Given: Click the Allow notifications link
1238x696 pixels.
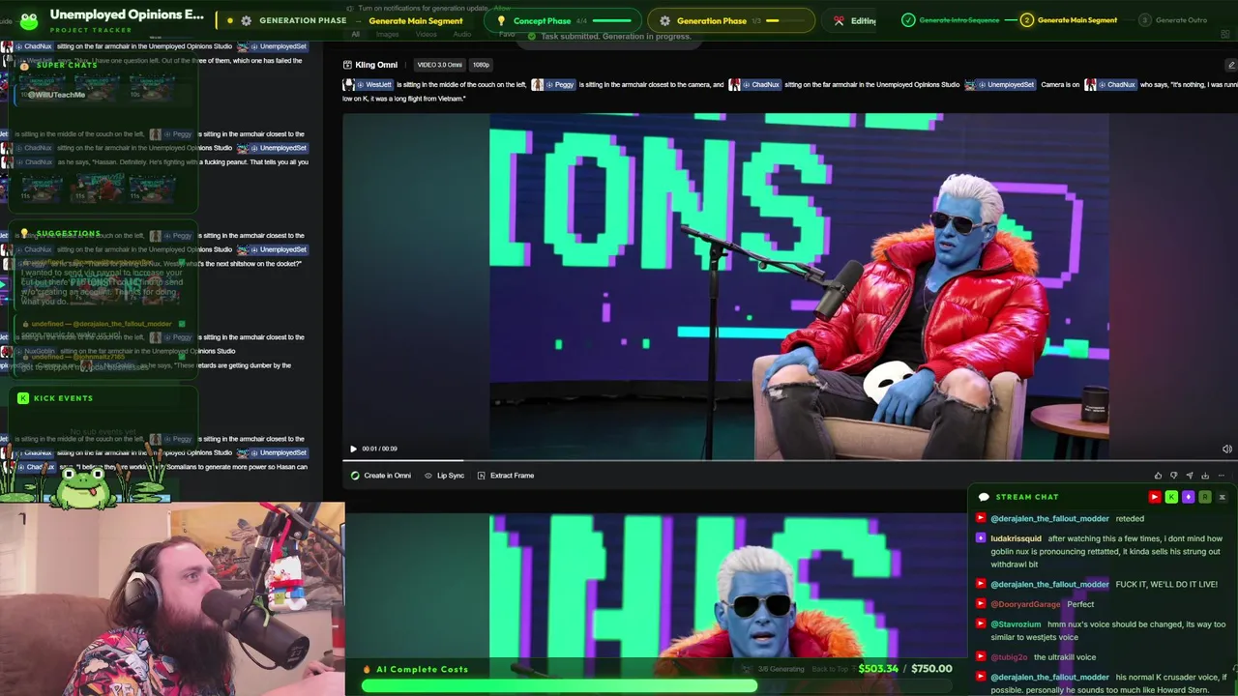Looking at the screenshot, I should pyautogui.click(x=502, y=8).
